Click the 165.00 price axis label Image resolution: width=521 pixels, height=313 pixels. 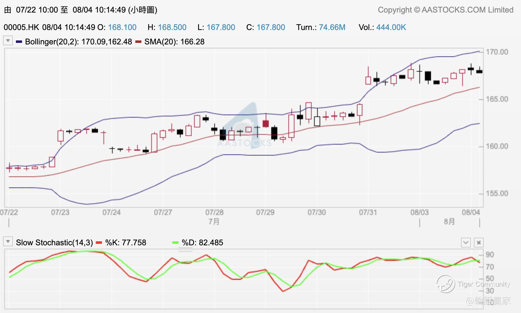tap(497, 99)
